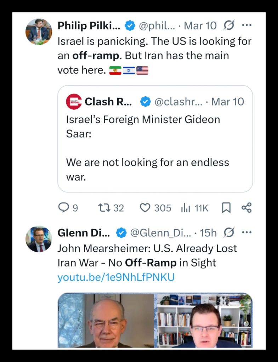278x362 pixels.
Task: View analytics for the 11K views post
Action: tap(194, 208)
